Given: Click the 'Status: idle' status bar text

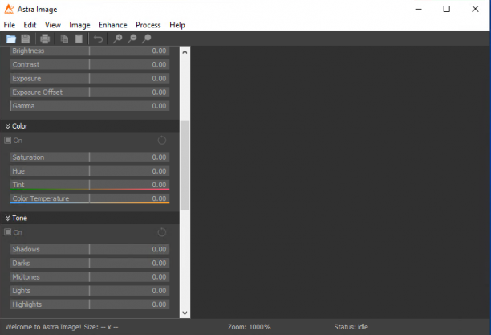Looking at the screenshot, I should (x=351, y=327).
